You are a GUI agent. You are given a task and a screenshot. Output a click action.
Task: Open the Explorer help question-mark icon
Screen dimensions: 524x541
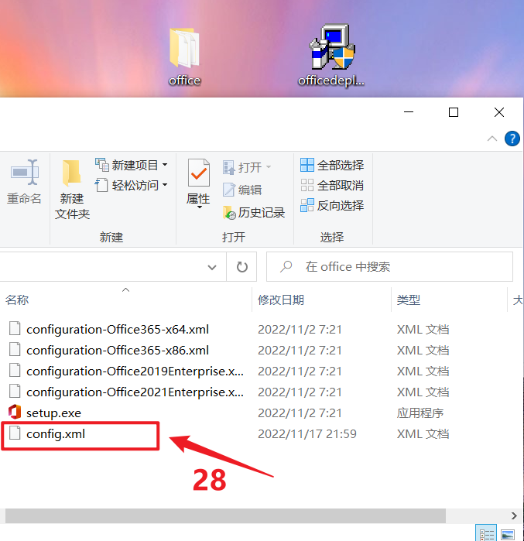pos(512,139)
